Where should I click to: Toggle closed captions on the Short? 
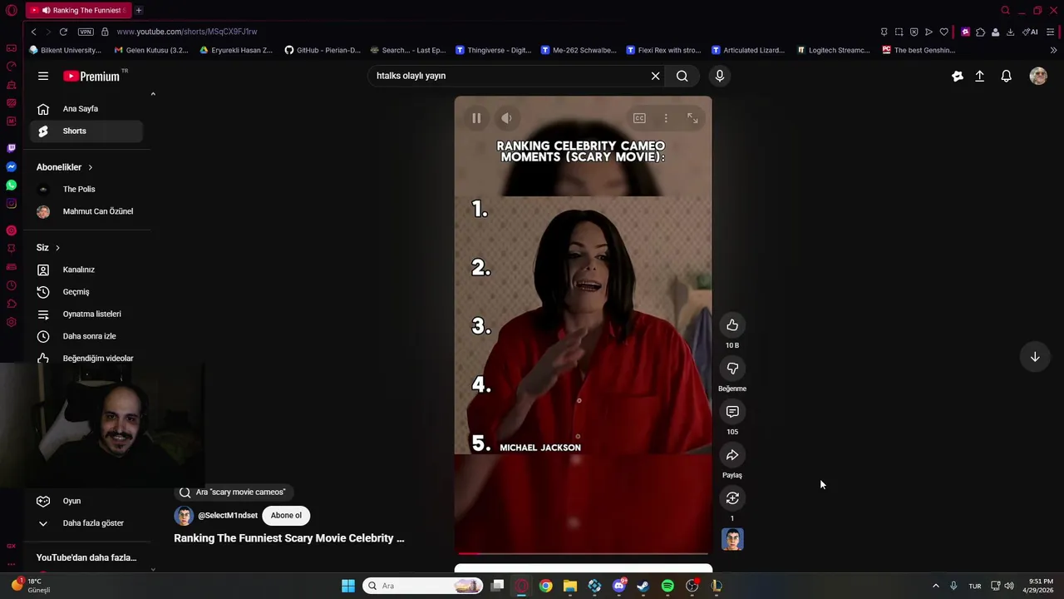(639, 118)
